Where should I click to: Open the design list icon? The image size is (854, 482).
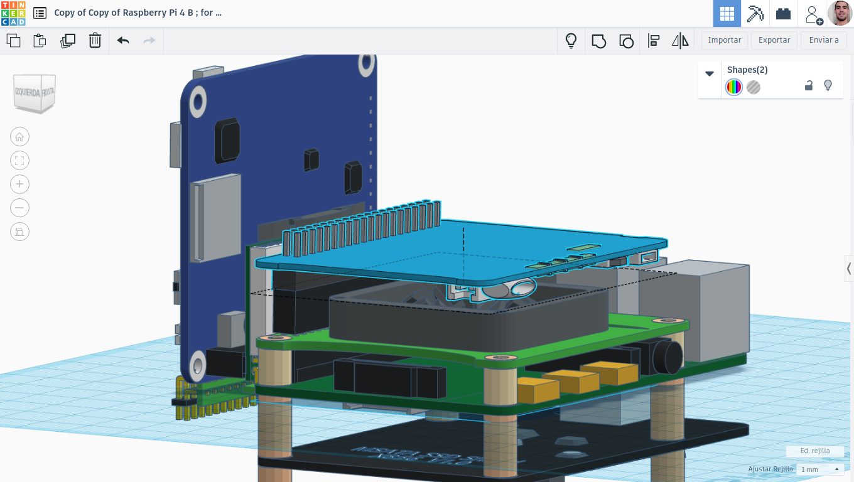(x=40, y=13)
